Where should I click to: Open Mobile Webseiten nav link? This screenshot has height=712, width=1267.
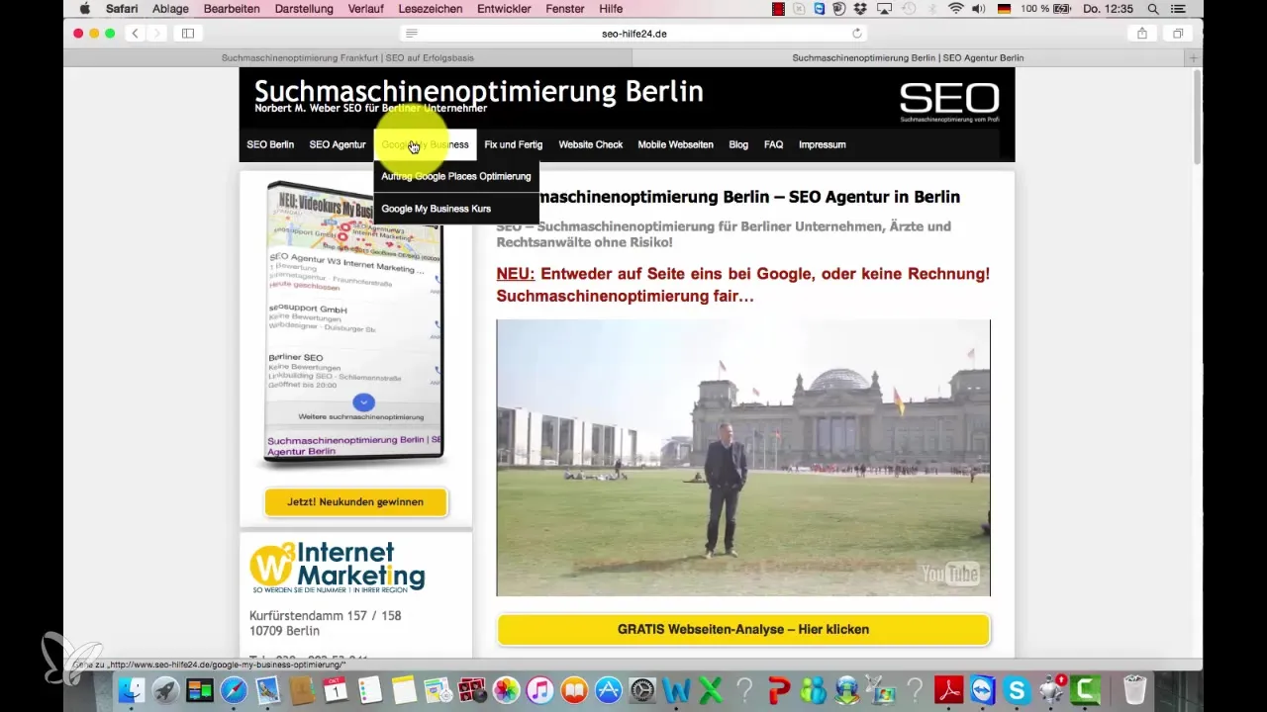point(675,144)
